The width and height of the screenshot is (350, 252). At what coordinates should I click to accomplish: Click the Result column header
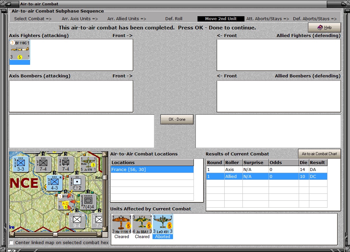click(x=318, y=162)
